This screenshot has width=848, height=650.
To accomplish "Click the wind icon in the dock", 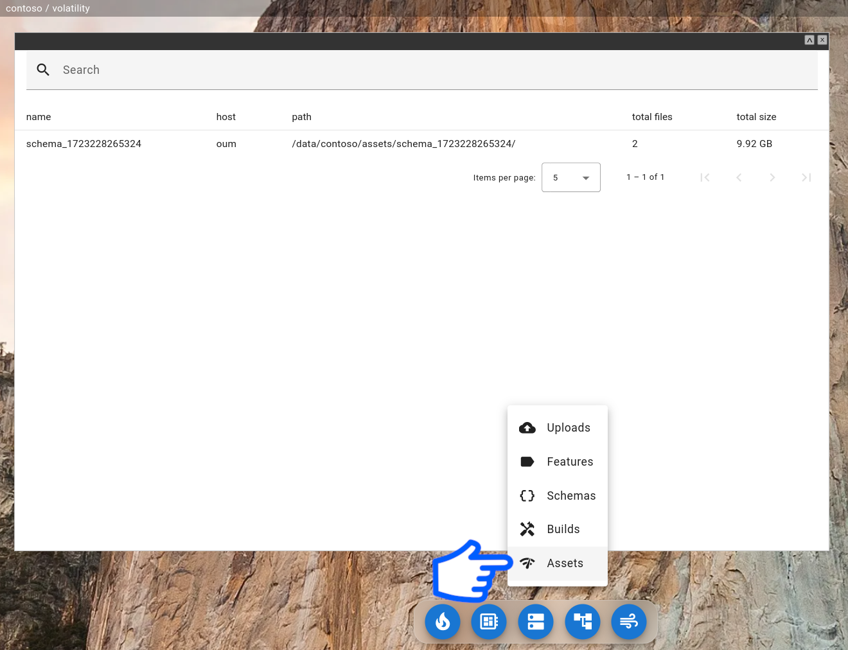I will [629, 622].
